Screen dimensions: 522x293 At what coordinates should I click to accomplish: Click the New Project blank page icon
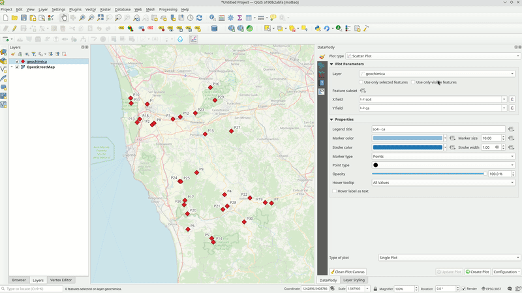(x=5, y=18)
